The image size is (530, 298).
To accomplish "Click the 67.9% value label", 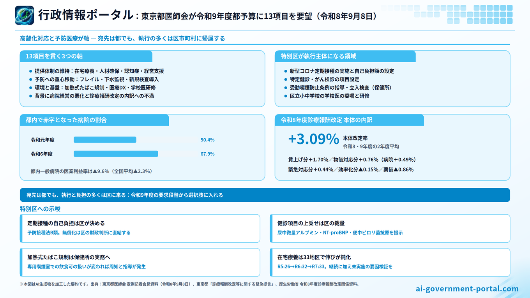I will 207,154.
